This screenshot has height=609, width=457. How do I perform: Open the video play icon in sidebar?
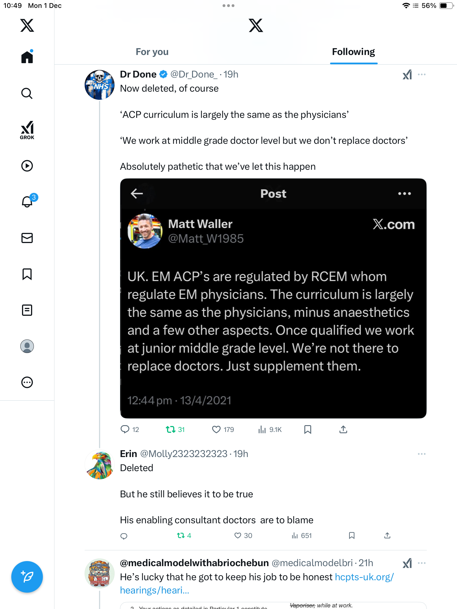pyautogui.click(x=27, y=166)
